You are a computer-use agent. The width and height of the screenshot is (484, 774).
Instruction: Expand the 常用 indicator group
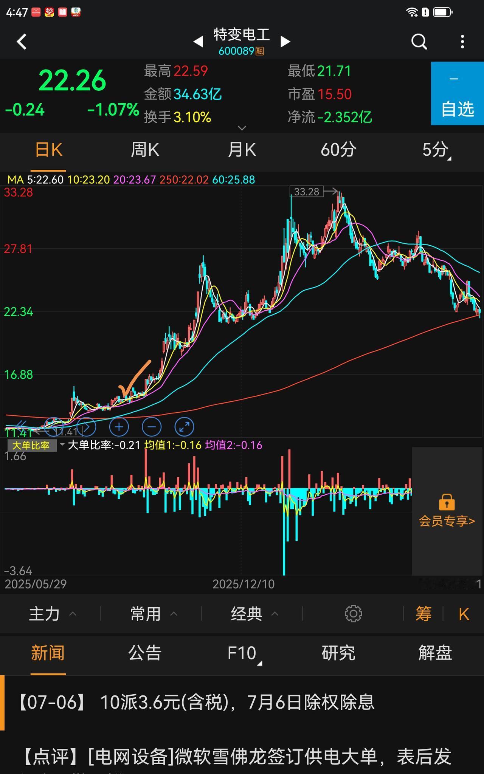click(154, 614)
